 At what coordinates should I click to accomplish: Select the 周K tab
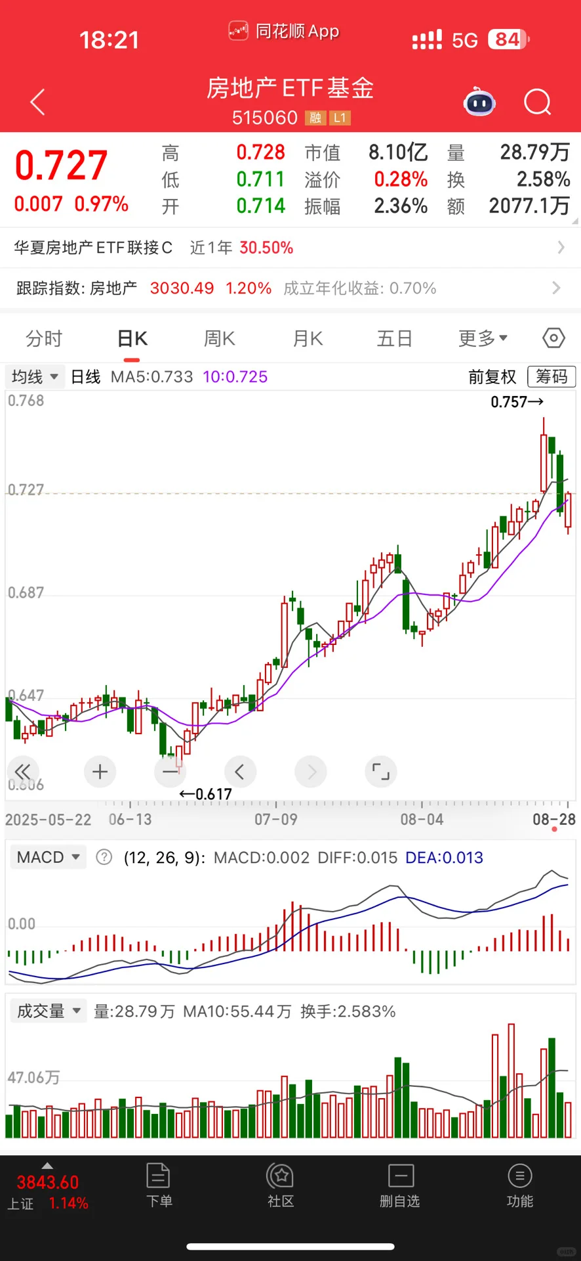219,338
